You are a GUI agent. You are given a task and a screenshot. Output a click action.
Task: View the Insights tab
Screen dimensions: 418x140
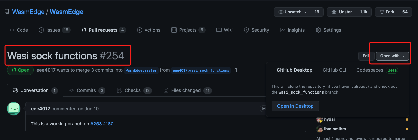point(292,30)
